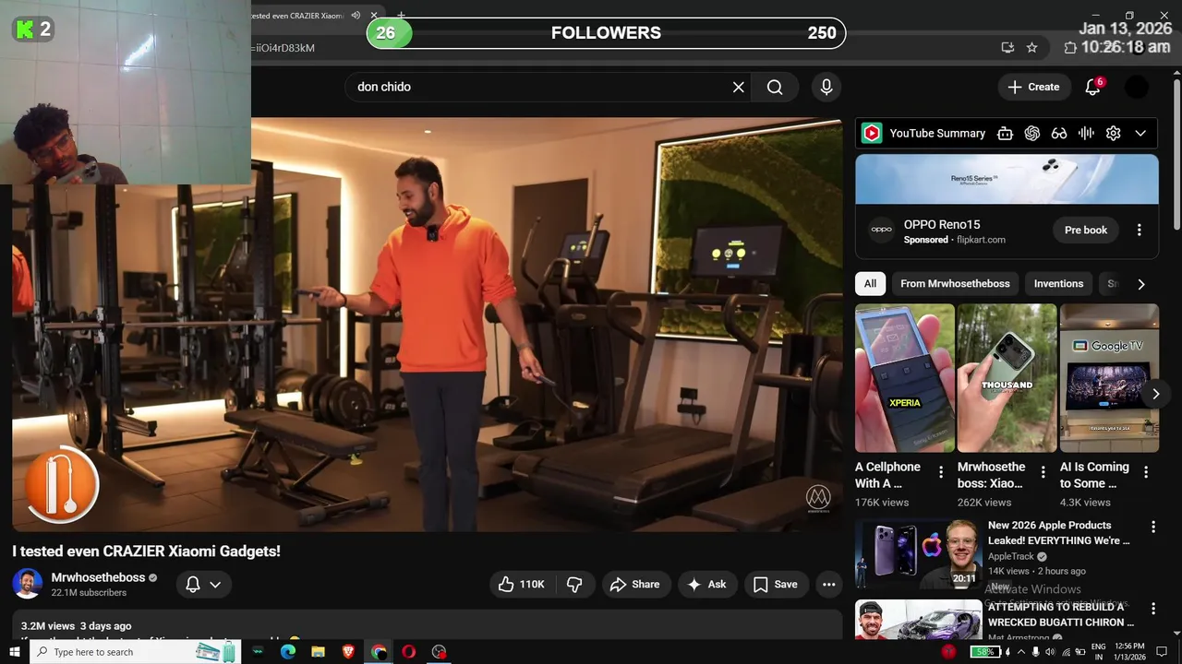Screen dimensions: 1182x664
Task: Open Mrwhosetheboss channel name link
Action: (x=98, y=577)
